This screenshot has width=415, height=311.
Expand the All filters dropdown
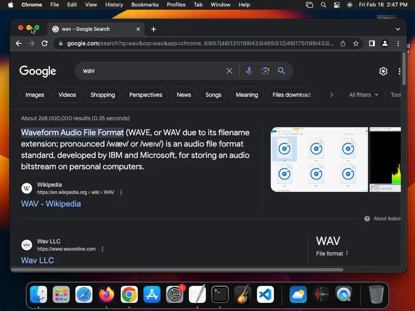click(x=364, y=95)
